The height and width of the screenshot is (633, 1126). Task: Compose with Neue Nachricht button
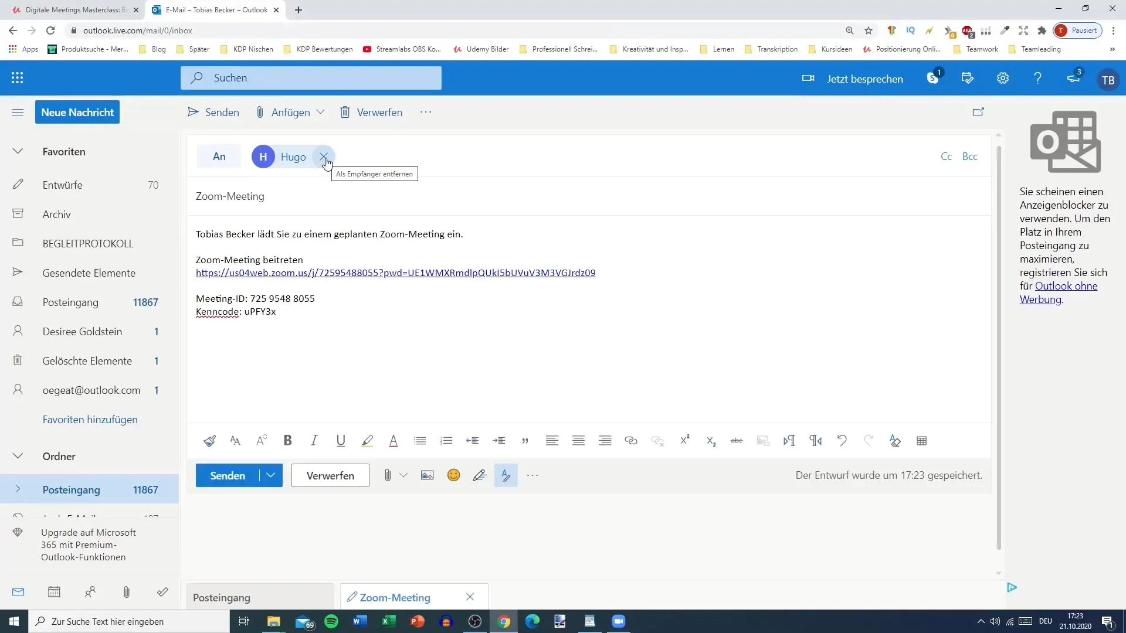(x=77, y=112)
